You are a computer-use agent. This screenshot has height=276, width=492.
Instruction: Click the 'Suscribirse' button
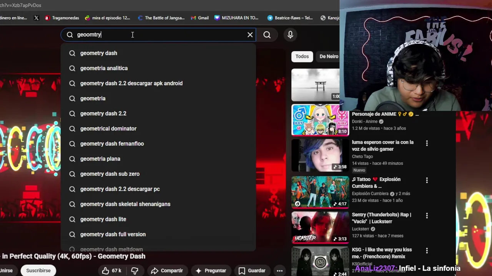click(x=38, y=271)
